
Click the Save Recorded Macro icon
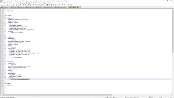[71, 5]
